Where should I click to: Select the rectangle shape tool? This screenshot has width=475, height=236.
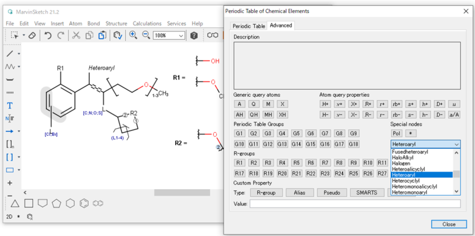pos(10,170)
